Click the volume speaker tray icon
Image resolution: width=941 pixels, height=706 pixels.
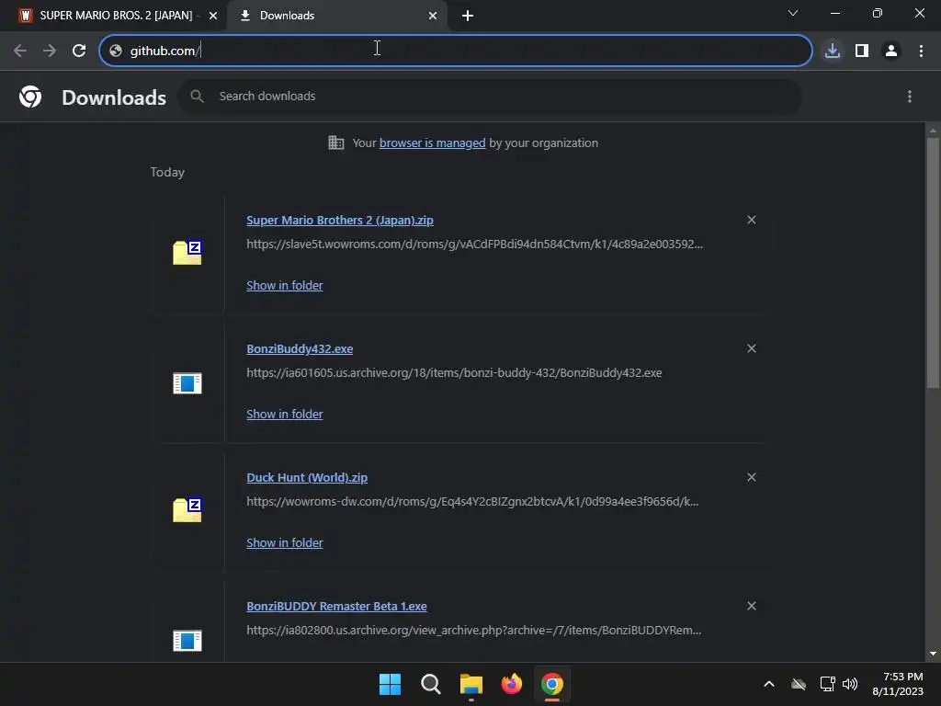point(850,684)
